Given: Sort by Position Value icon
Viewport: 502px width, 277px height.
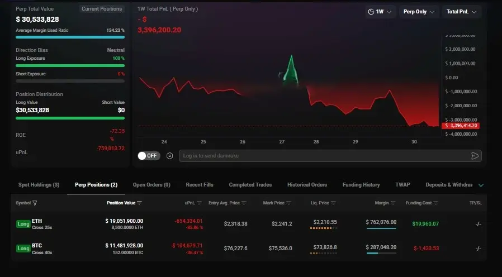Looking at the screenshot, I should point(139,203).
